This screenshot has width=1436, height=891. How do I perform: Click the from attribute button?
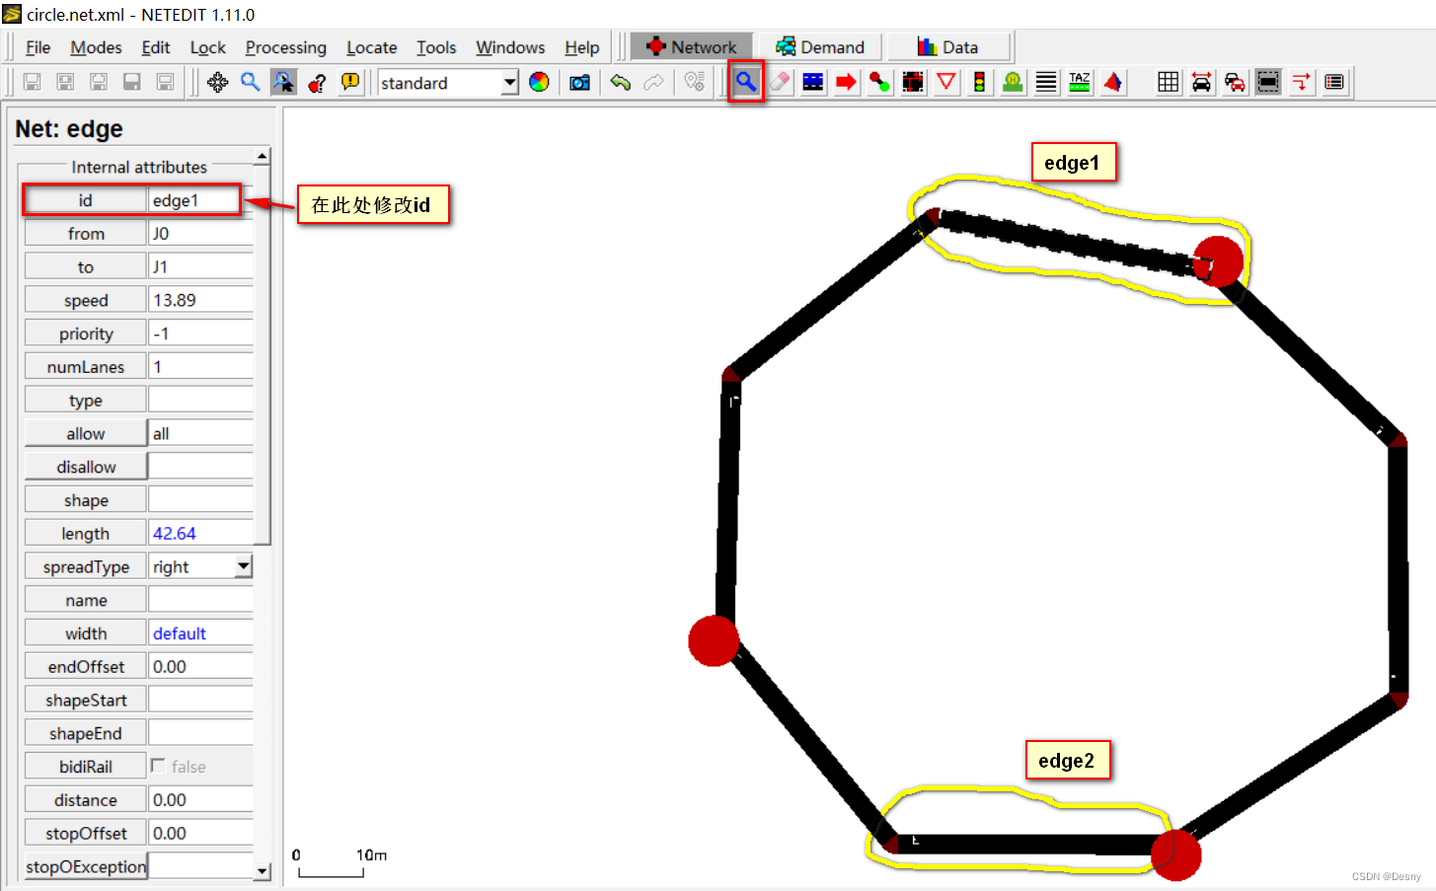coord(86,233)
